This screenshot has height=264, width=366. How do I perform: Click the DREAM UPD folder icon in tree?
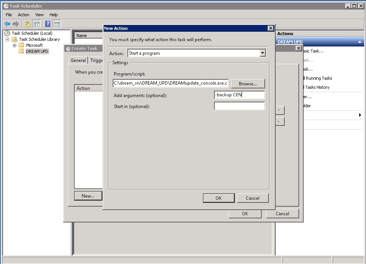pyautogui.click(x=21, y=51)
